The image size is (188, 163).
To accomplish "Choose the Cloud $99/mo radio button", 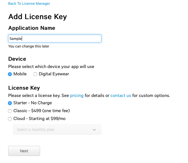I will tap(10, 119).
